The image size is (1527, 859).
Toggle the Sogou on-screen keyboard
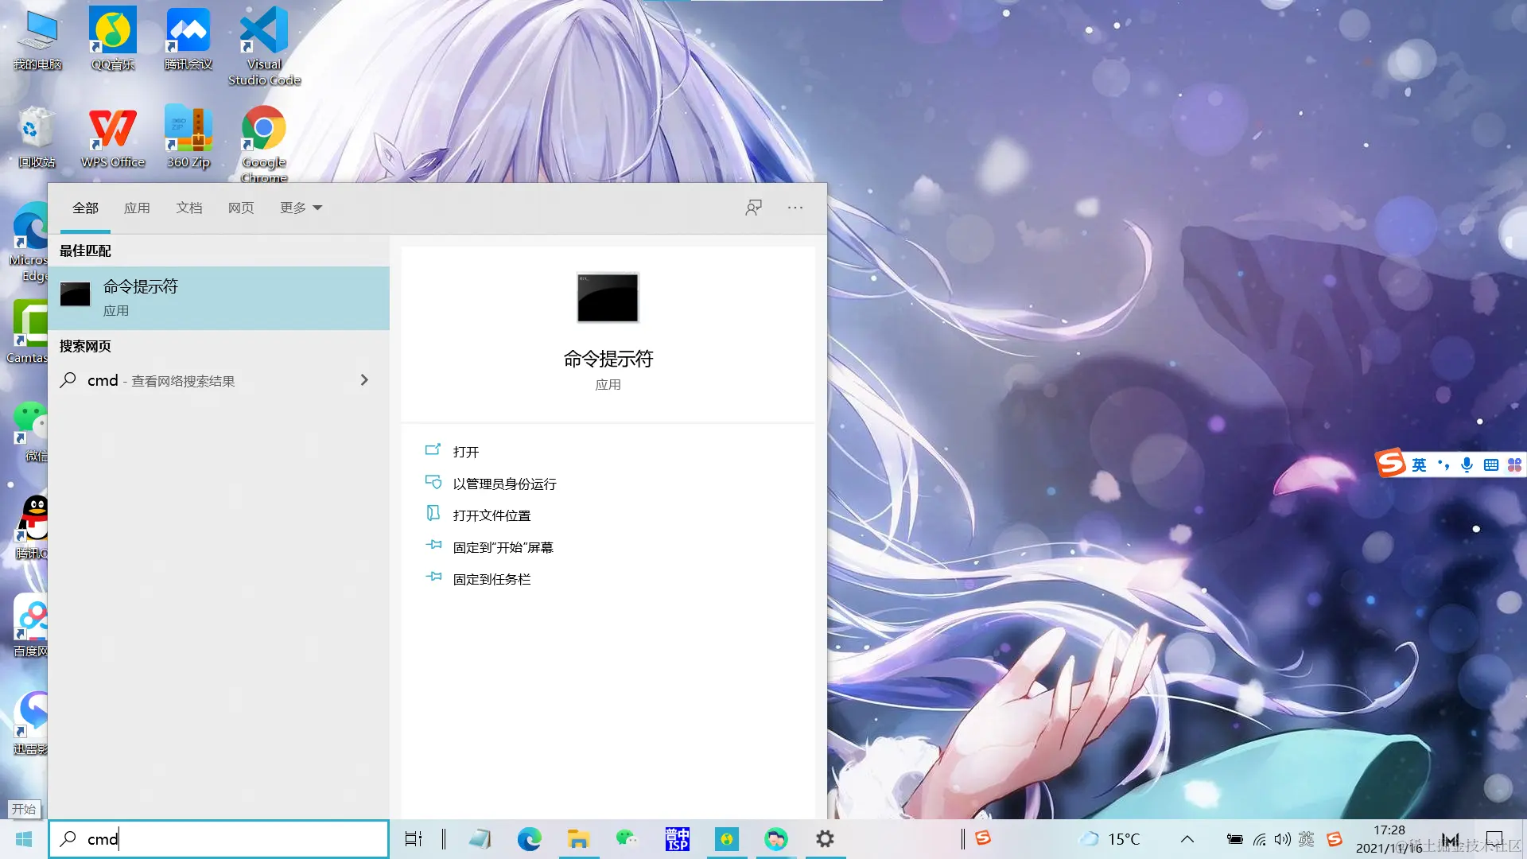coord(1490,464)
